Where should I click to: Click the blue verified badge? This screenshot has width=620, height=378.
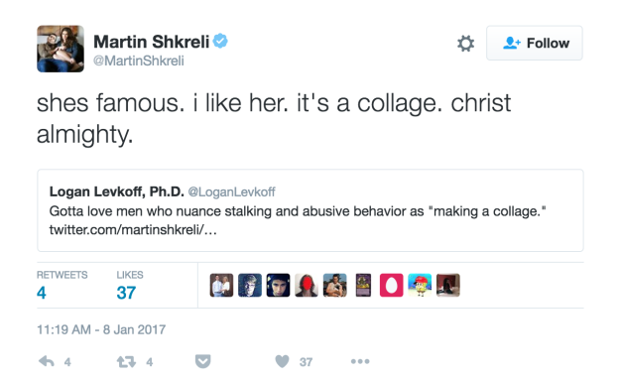point(220,41)
